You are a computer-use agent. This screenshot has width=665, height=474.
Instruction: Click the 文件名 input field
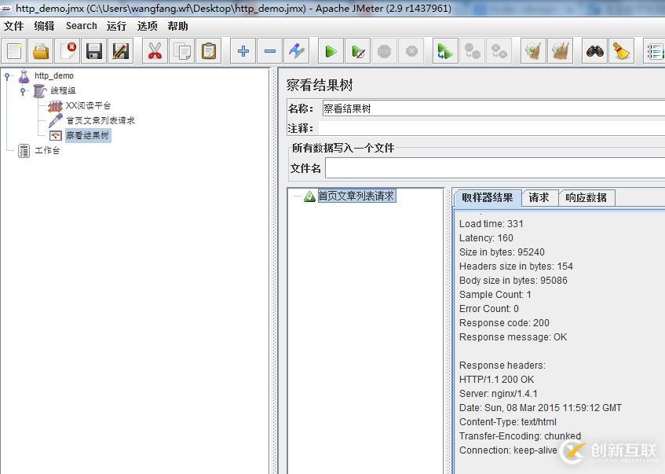495,168
